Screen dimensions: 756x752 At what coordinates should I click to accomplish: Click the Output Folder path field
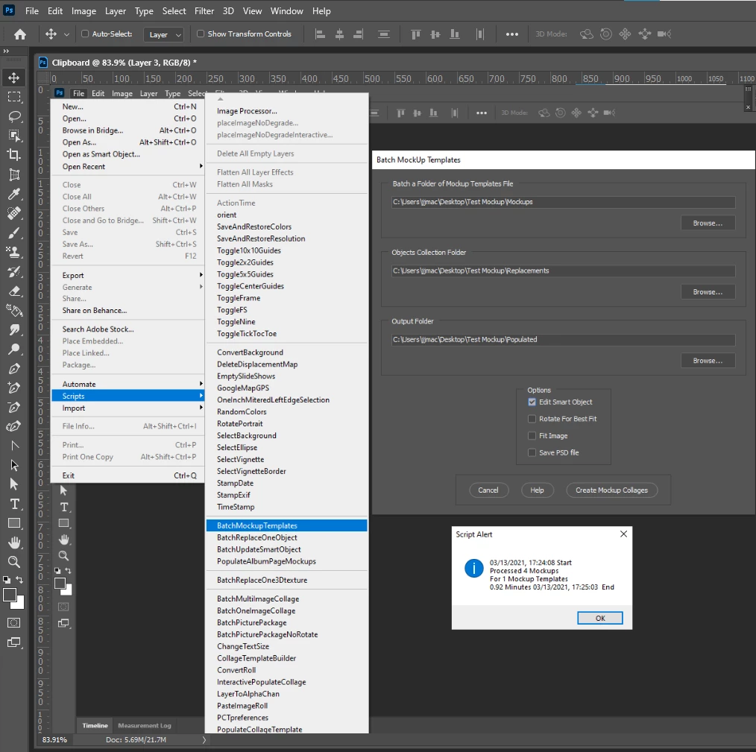coord(563,340)
